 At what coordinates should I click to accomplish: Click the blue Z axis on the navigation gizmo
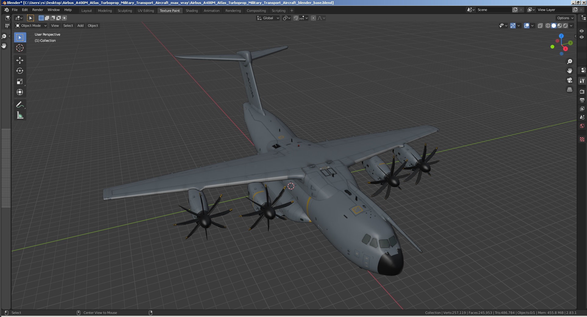[x=561, y=36]
